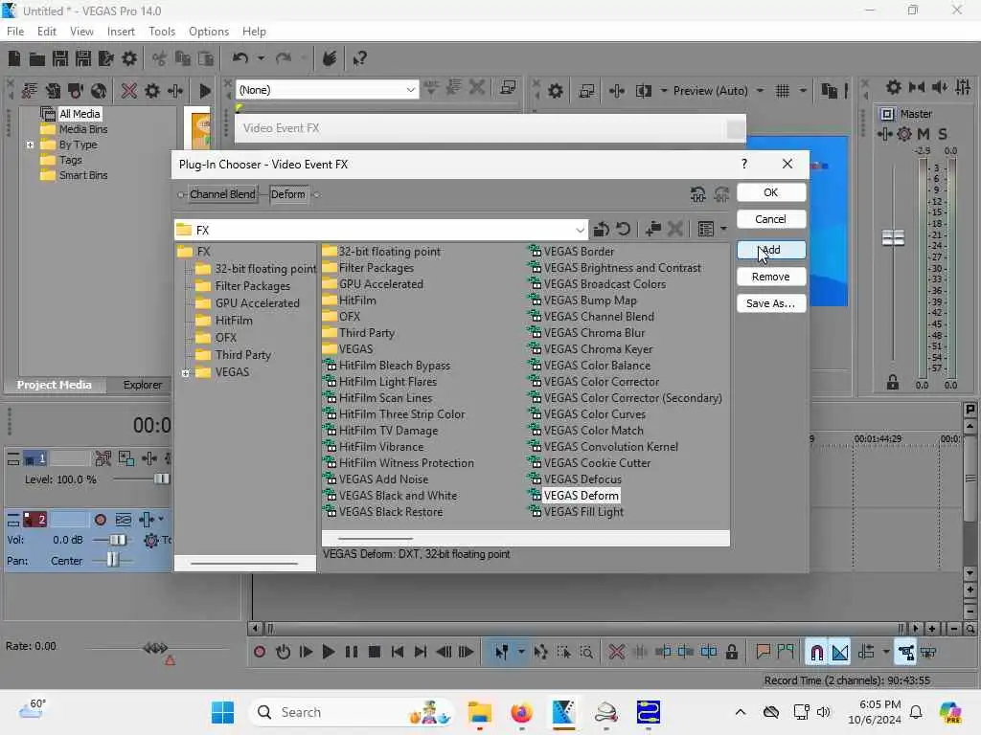The image size is (981, 735).
Task: Toggle the Enable Snapping magnet icon
Action: pyautogui.click(x=816, y=653)
